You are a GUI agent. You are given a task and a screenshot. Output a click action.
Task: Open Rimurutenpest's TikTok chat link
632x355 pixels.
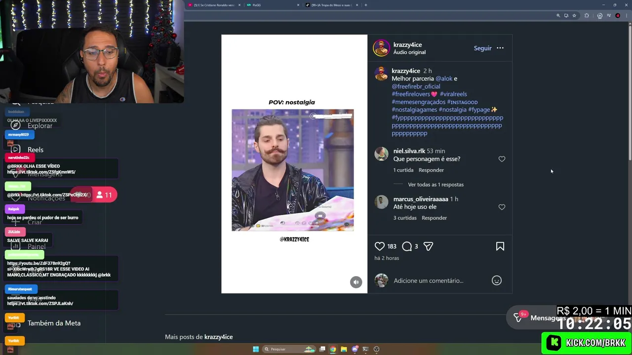pos(40,304)
